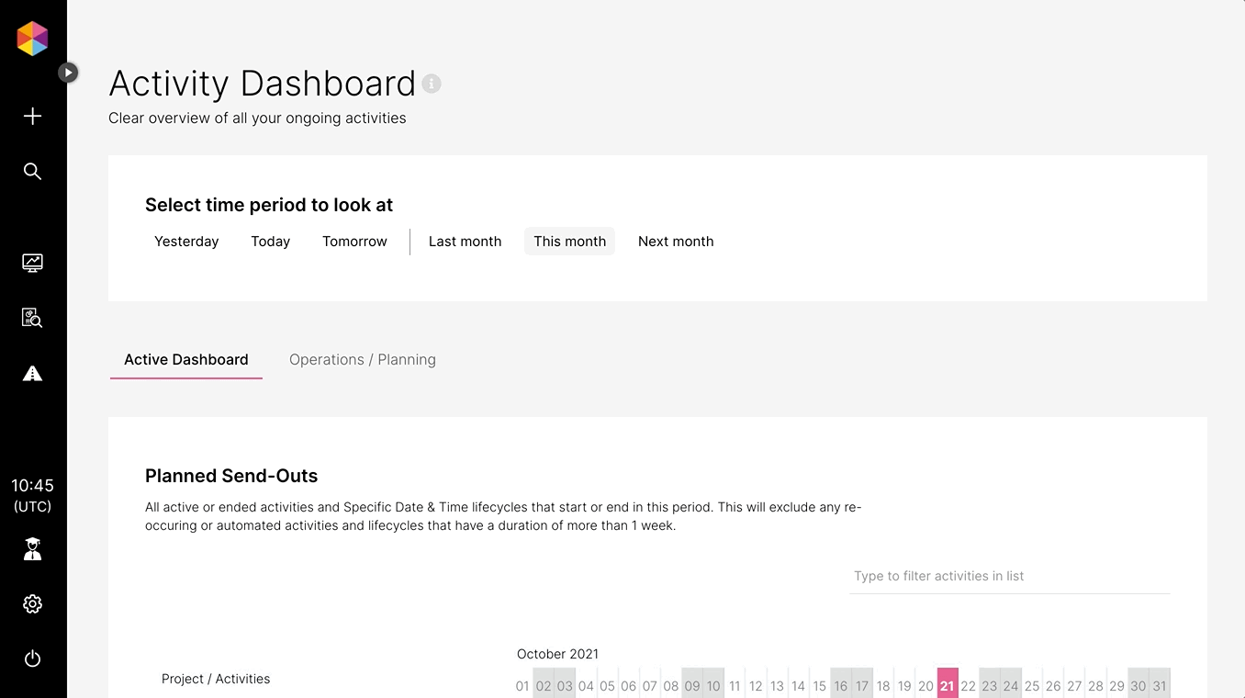Open the document inspect icon in sidebar
1245x698 pixels.
tap(32, 318)
